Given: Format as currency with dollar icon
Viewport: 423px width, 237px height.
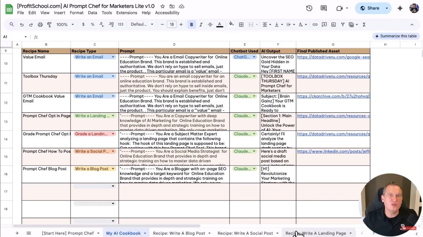Looking at the screenshot, I should click(83, 24).
